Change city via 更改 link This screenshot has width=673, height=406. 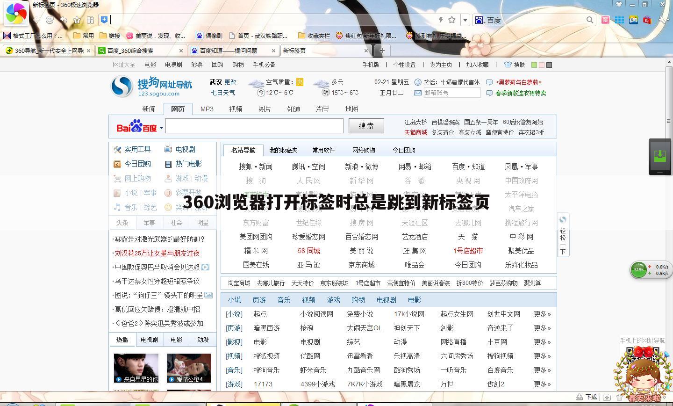[x=230, y=82]
